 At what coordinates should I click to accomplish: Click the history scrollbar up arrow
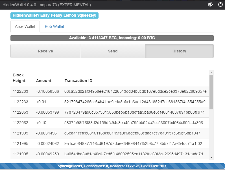click(x=211, y=72)
